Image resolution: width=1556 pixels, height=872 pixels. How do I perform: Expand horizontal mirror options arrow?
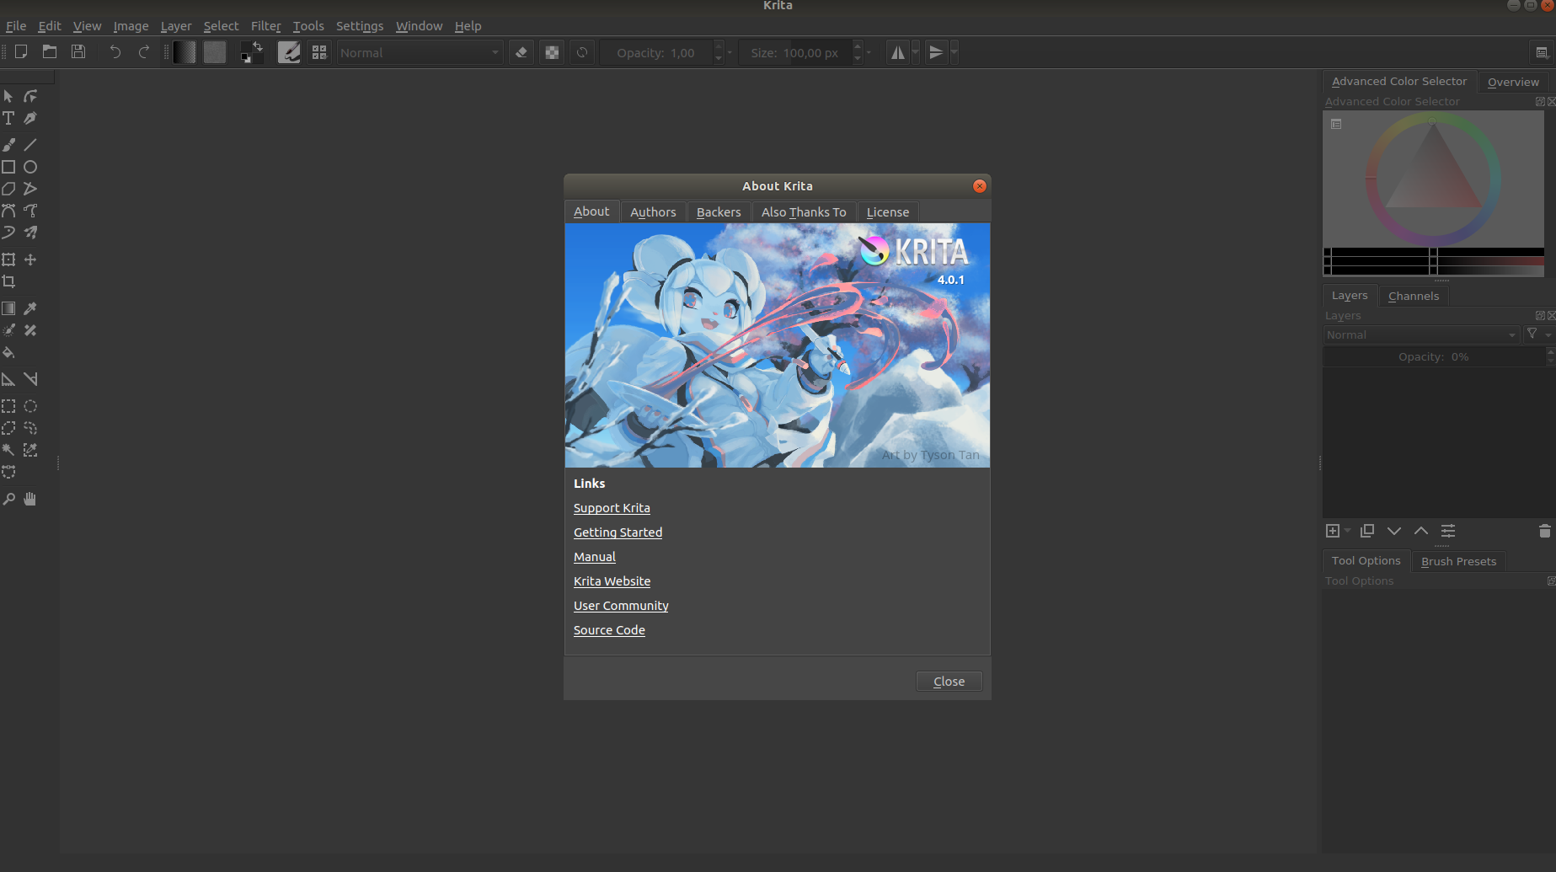[x=916, y=52]
